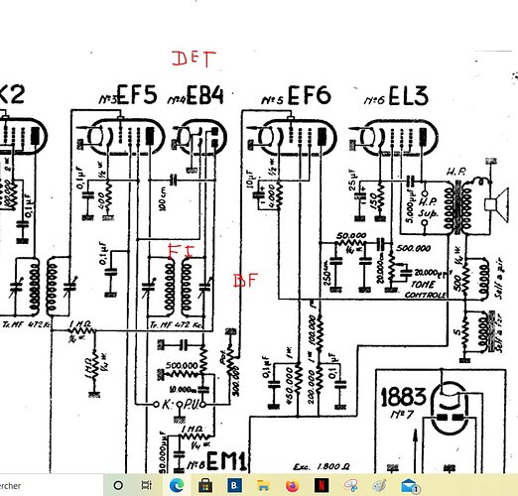Open Microsoft Store shopping bag icon
The image size is (518, 496).
pos(205,485)
